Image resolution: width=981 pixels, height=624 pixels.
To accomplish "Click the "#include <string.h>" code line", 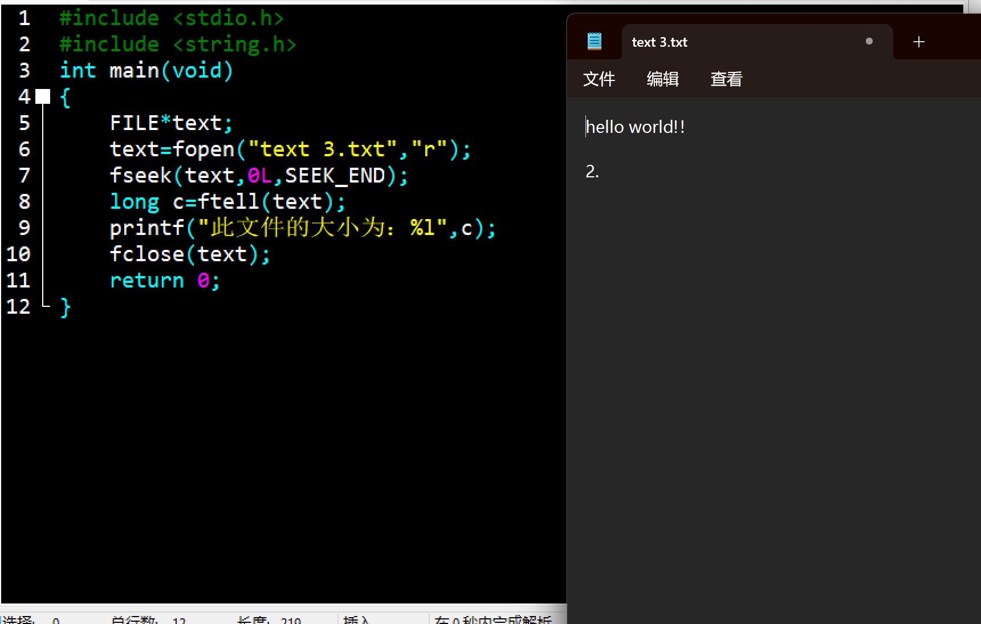I will tap(178, 44).
